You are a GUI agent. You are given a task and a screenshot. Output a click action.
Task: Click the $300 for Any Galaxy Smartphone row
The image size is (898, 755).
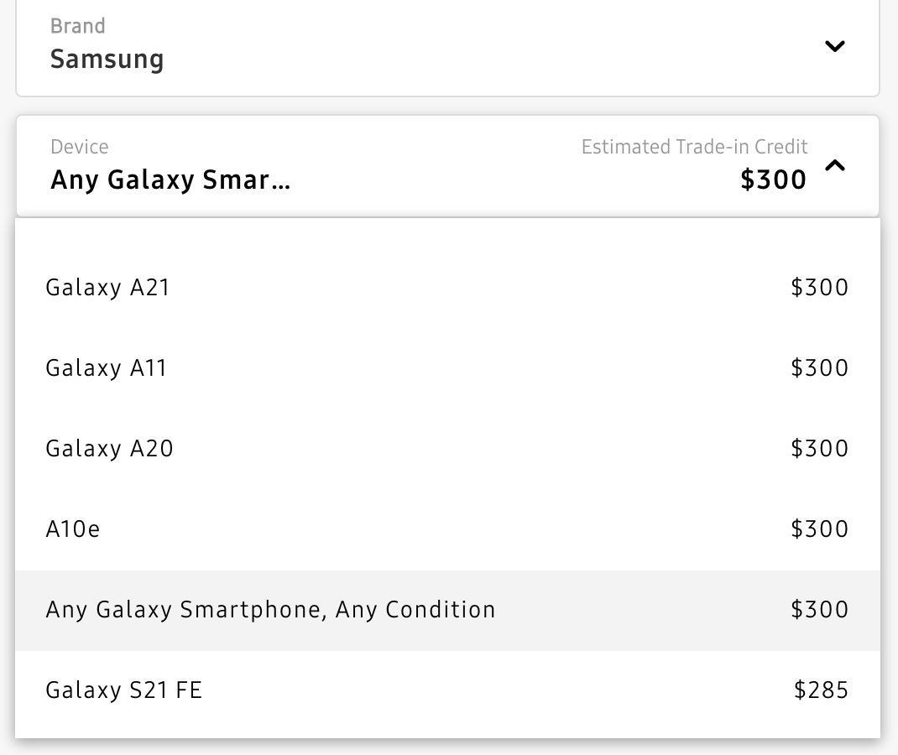pos(819,610)
